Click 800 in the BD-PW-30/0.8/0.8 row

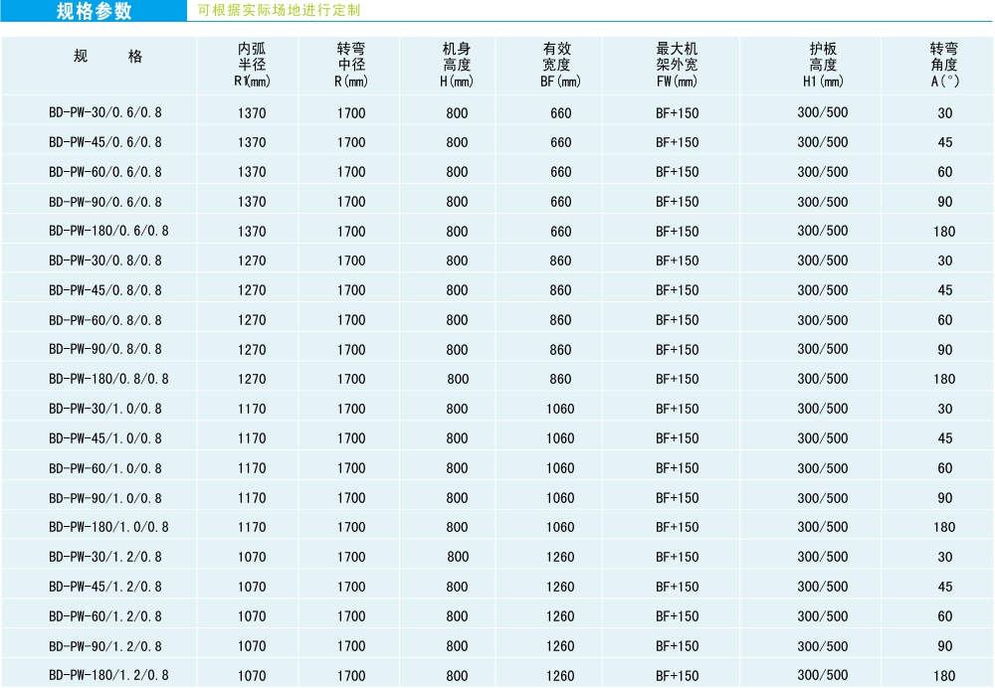[x=457, y=260]
